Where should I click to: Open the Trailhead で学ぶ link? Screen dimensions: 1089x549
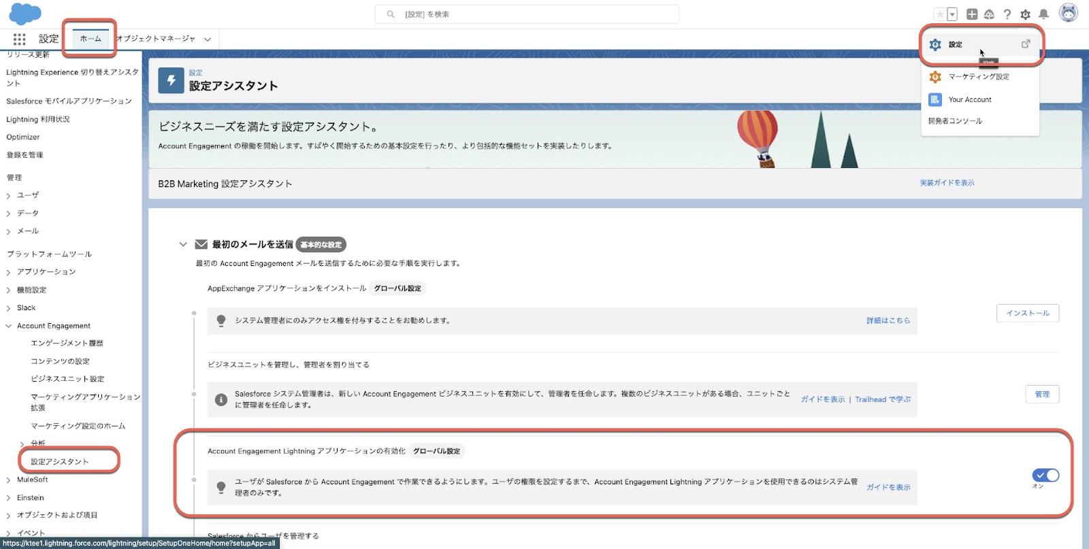click(x=883, y=399)
